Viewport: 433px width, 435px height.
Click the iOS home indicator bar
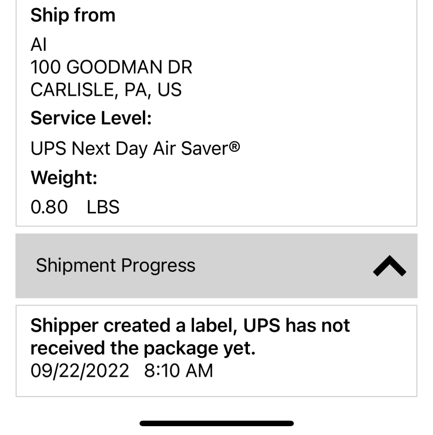(x=216, y=423)
